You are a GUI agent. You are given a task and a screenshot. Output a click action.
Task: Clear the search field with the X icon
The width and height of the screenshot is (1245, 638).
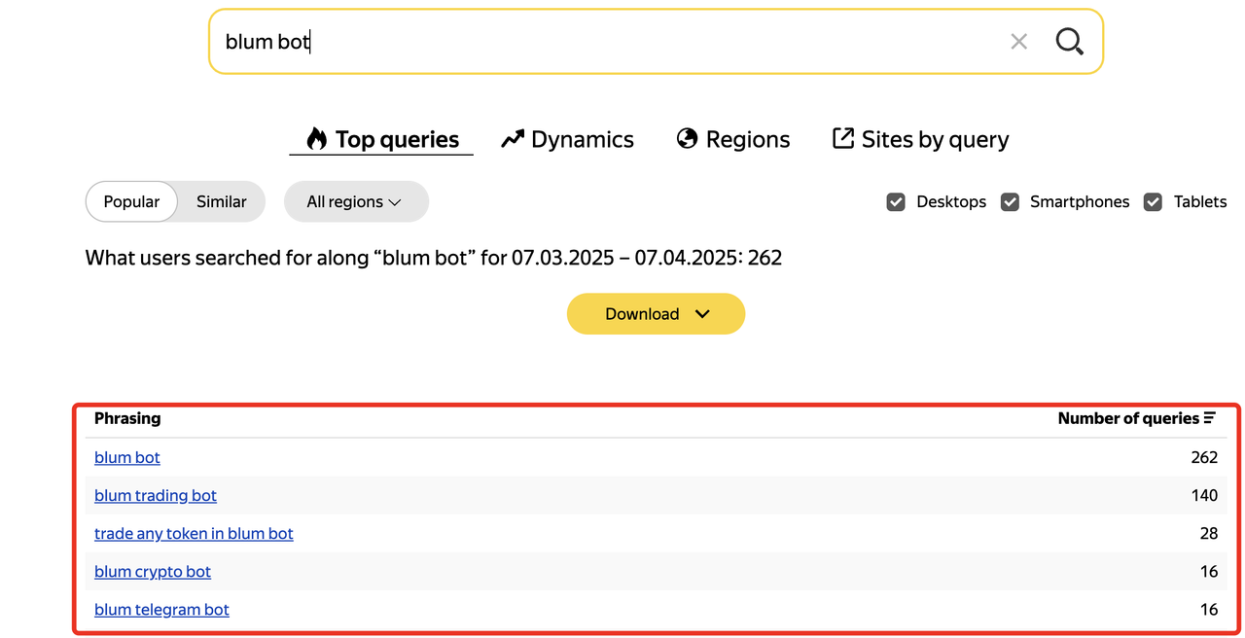click(x=1018, y=42)
